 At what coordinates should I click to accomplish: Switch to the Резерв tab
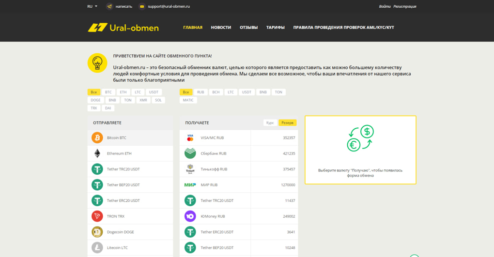pyautogui.click(x=287, y=123)
